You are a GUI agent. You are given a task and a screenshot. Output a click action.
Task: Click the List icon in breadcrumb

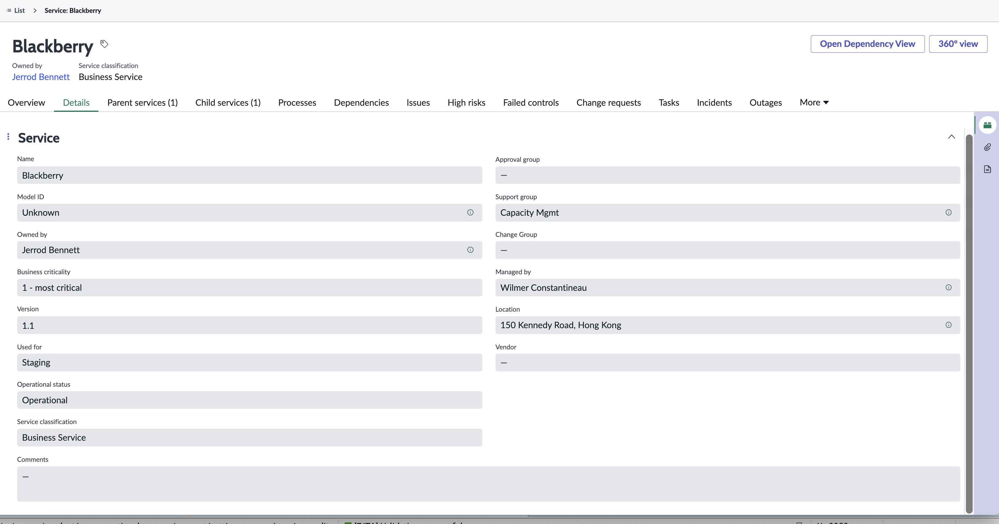tap(9, 10)
